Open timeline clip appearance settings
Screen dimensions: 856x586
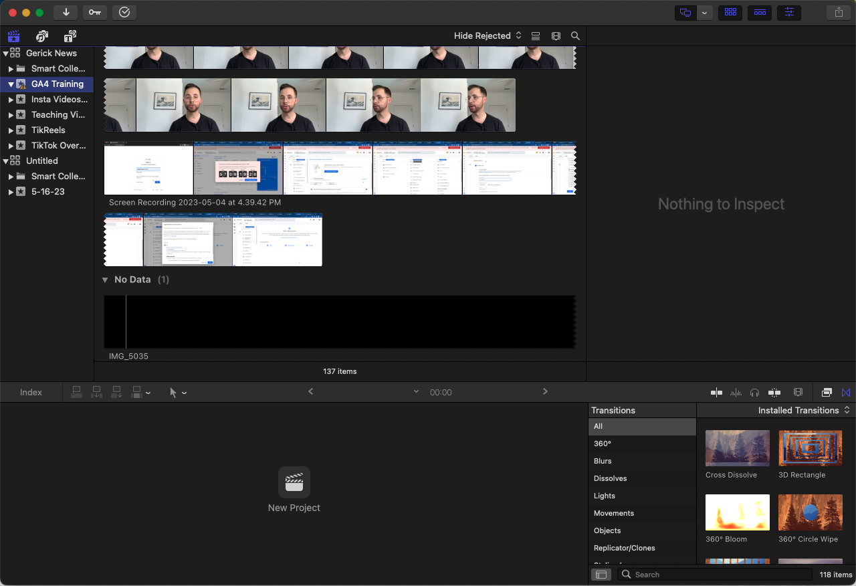[x=798, y=393]
